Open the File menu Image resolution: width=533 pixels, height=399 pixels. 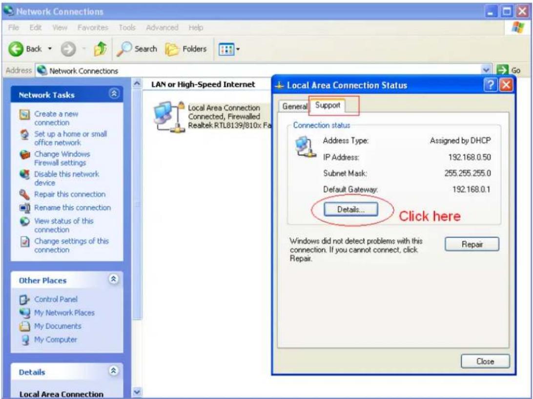[x=14, y=27]
